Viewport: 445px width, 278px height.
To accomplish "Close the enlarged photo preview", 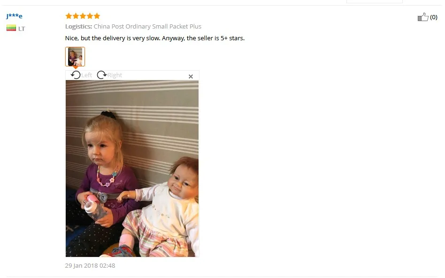I will (x=191, y=76).
